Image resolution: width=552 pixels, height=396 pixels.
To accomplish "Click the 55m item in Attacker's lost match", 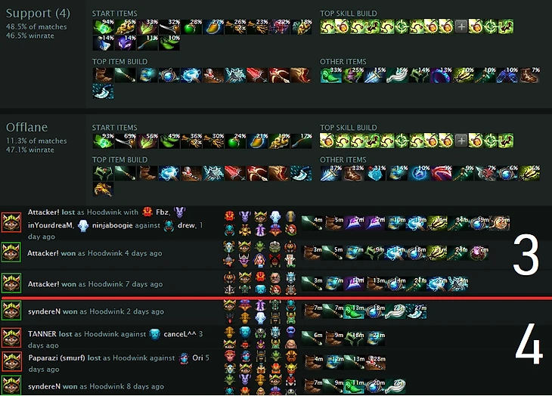I will click(x=500, y=224).
